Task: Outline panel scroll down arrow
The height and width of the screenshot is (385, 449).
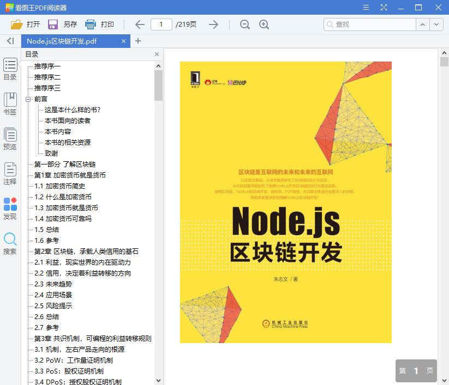Action: pos(158,381)
